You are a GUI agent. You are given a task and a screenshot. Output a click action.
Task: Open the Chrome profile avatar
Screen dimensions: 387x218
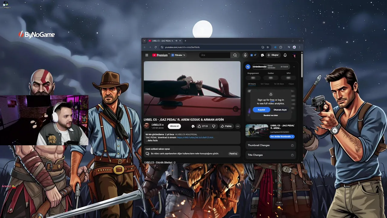294,47
